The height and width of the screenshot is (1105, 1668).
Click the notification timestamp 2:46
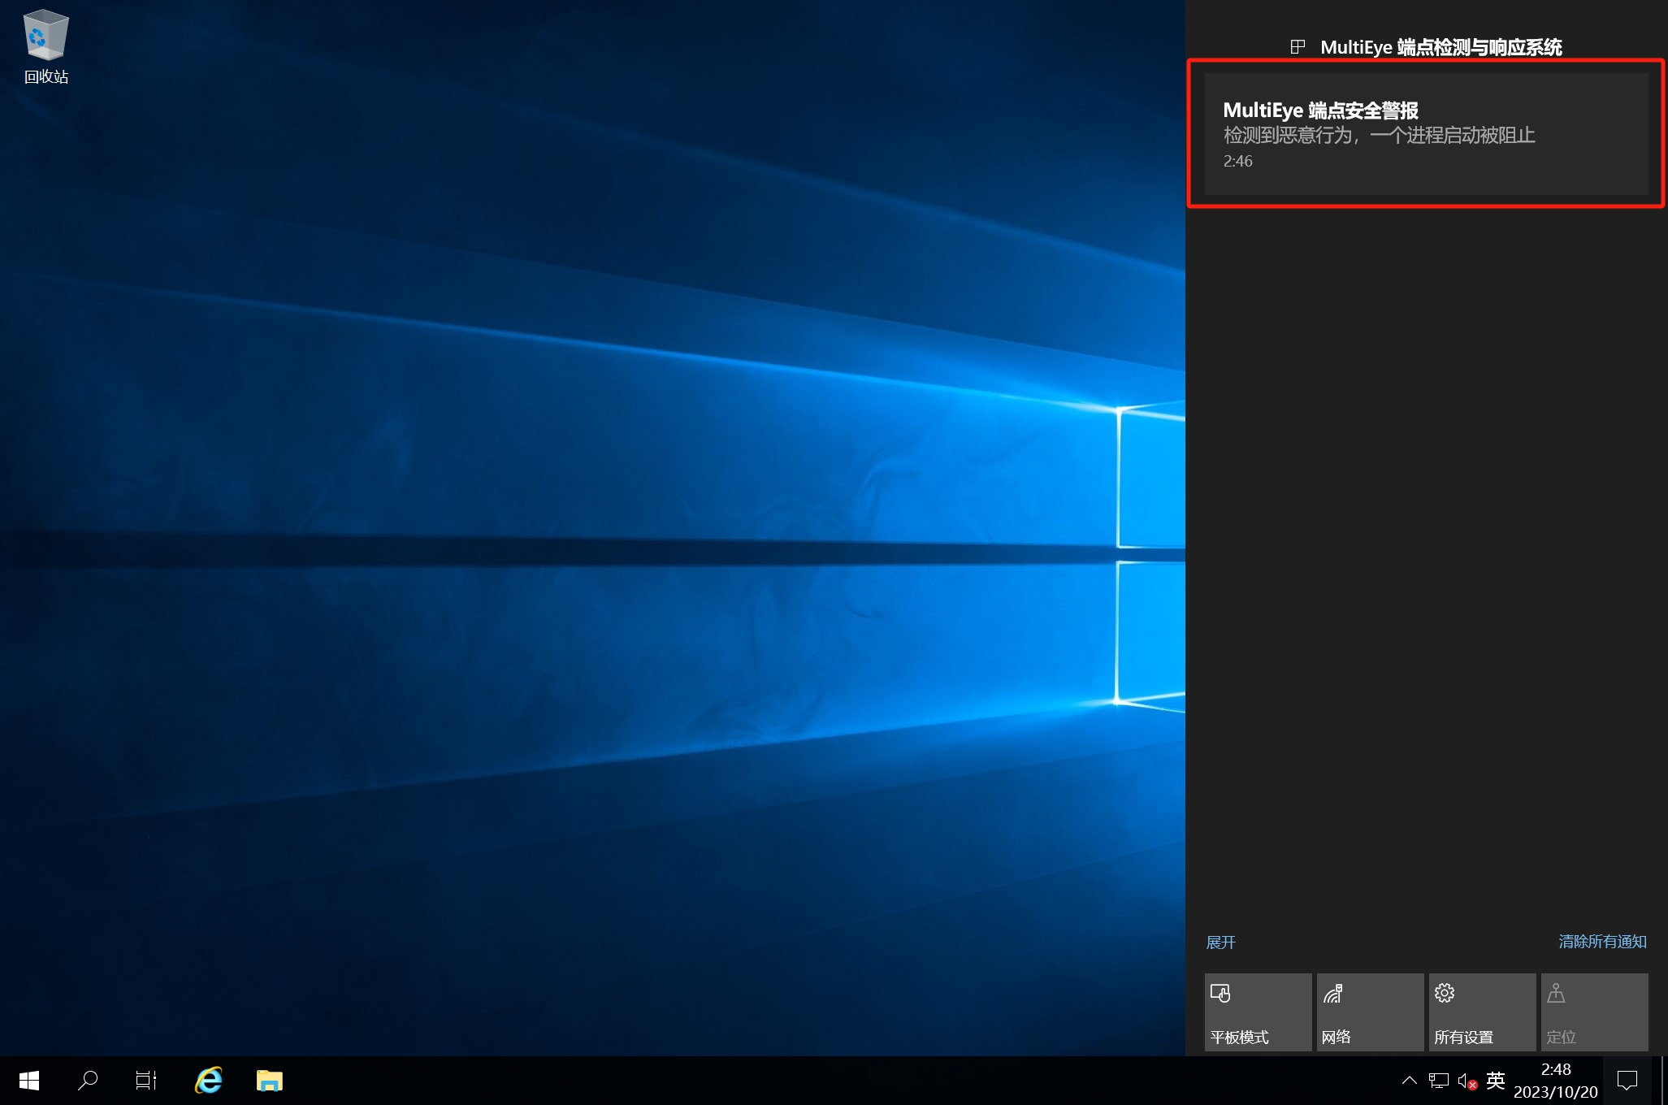(x=1237, y=161)
